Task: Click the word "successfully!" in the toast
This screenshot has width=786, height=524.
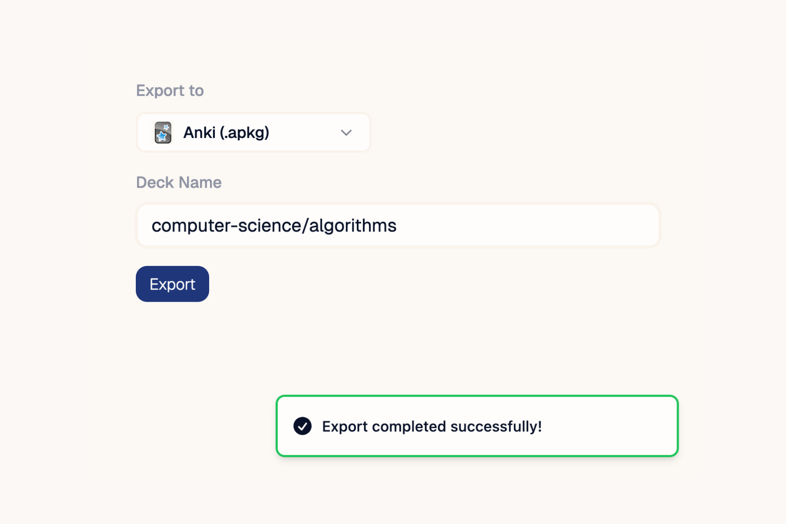Action: click(496, 426)
